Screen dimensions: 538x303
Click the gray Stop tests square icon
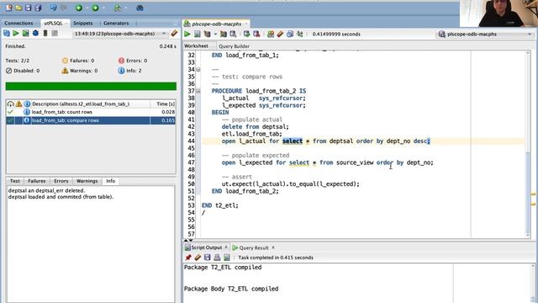(55, 34)
